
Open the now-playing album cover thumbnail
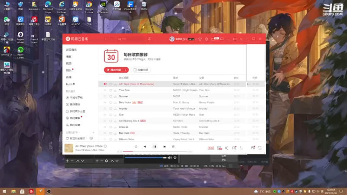[x=69, y=148]
